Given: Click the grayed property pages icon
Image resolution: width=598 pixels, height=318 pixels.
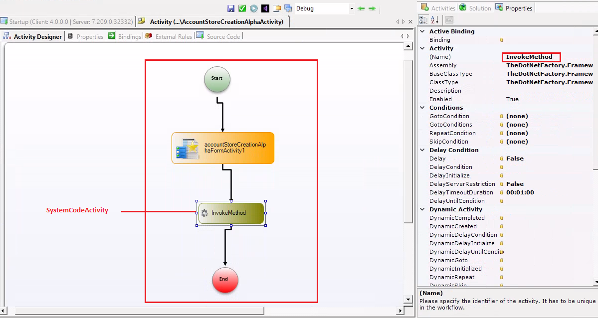Looking at the screenshot, I should pos(449,20).
